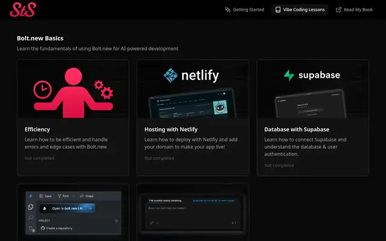Click the external link icon beside Read My Book
Viewport: 386px width, 241px height.
pyautogui.click(x=338, y=10)
